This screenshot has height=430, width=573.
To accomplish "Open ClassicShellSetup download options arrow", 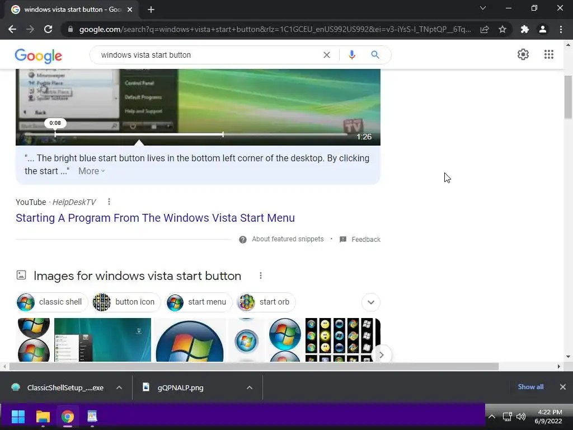I will pyautogui.click(x=119, y=387).
